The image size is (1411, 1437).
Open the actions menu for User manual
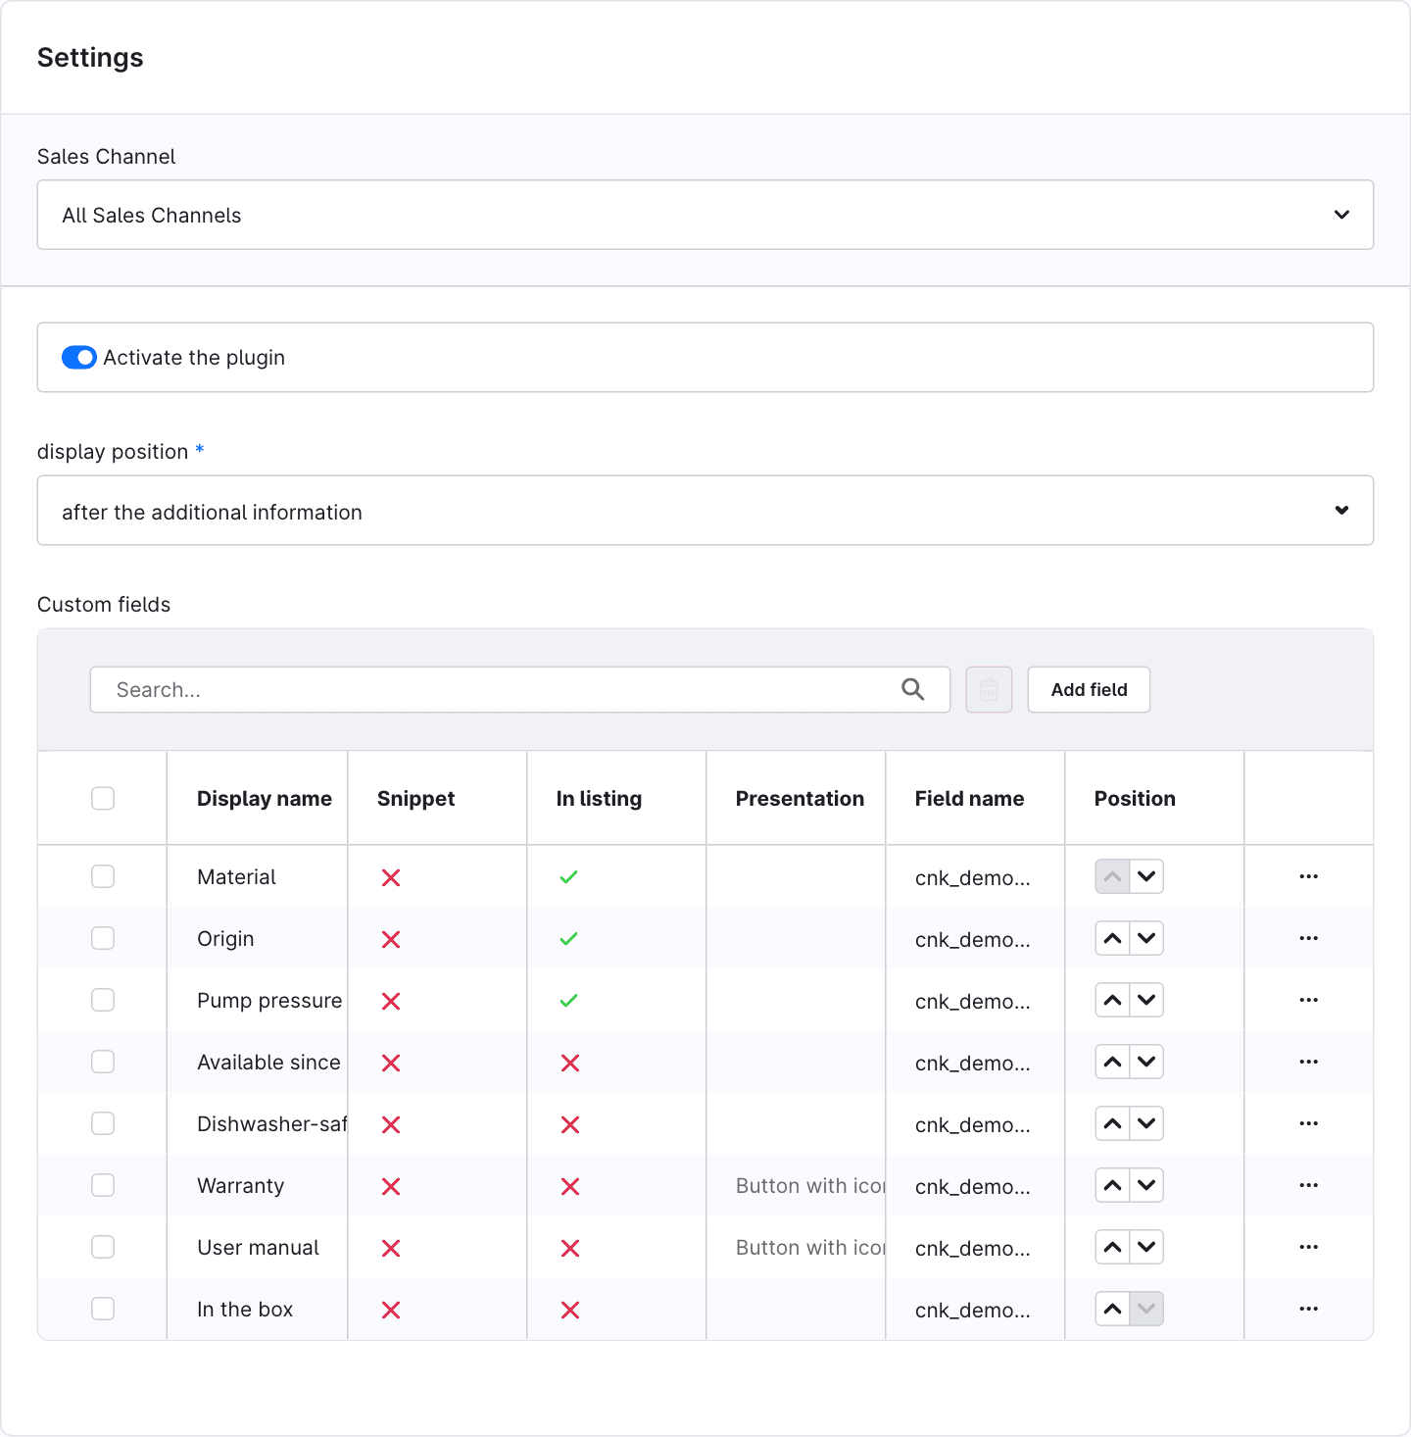coord(1308,1247)
